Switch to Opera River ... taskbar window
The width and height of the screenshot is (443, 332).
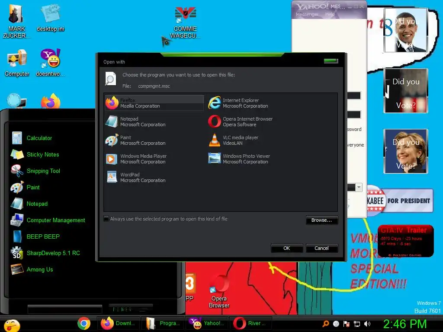point(251,323)
